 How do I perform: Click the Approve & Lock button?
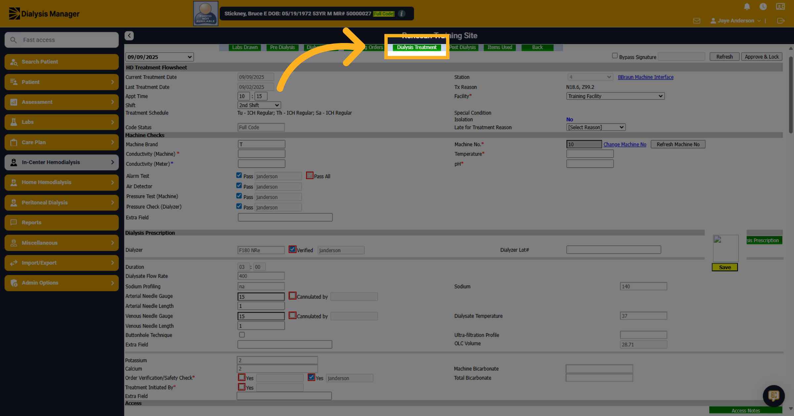tap(762, 57)
